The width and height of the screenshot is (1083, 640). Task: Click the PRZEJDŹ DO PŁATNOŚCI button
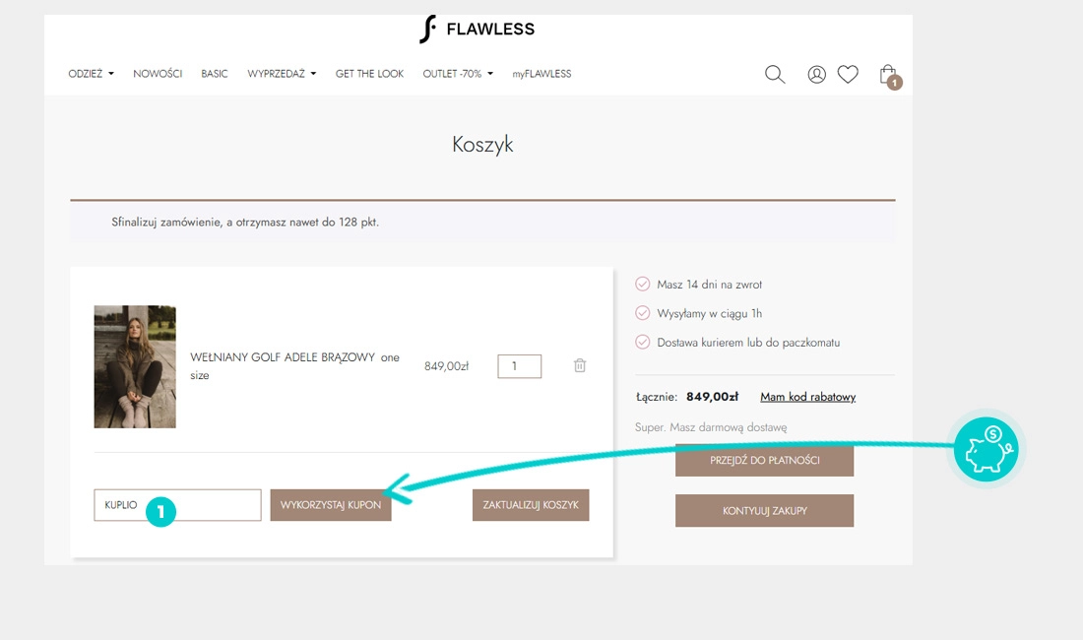point(764,460)
